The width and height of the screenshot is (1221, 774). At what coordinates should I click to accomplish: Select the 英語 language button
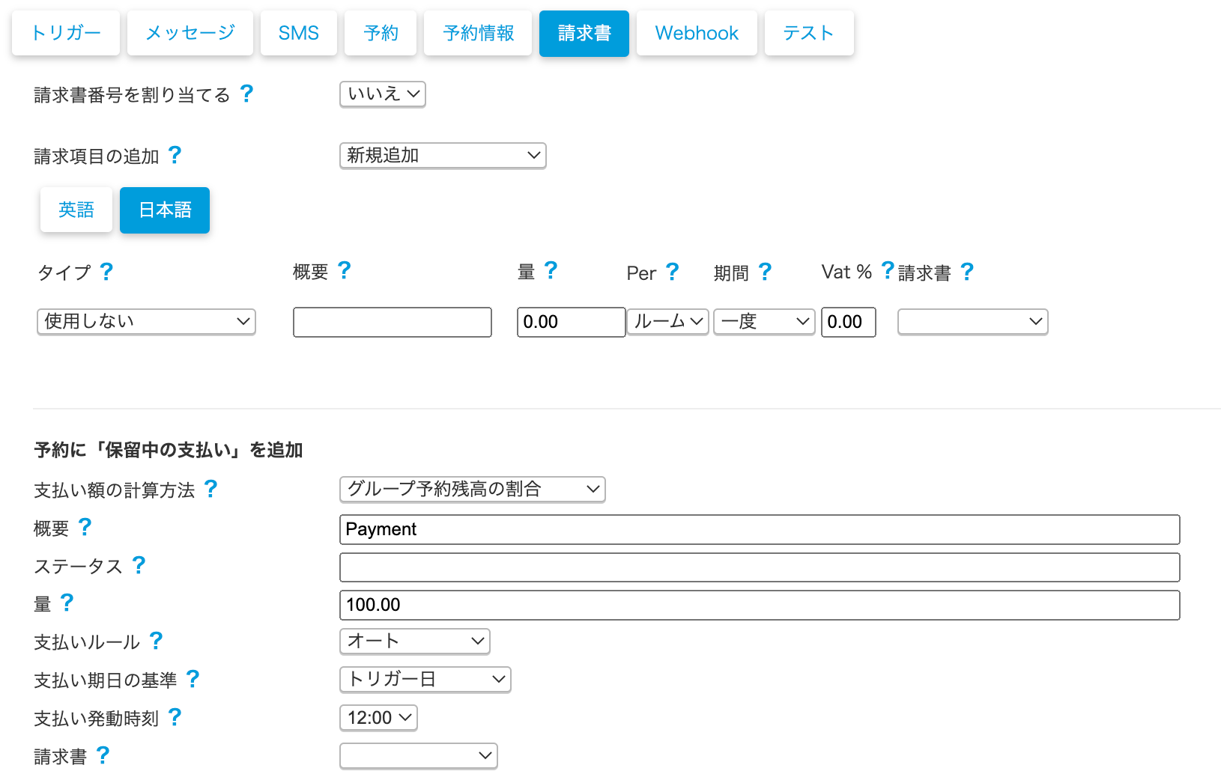pyautogui.click(x=76, y=210)
